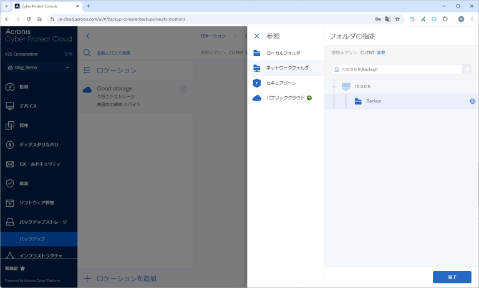
Task: Choose the セキュアゾーン shield icon
Action: (256, 83)
